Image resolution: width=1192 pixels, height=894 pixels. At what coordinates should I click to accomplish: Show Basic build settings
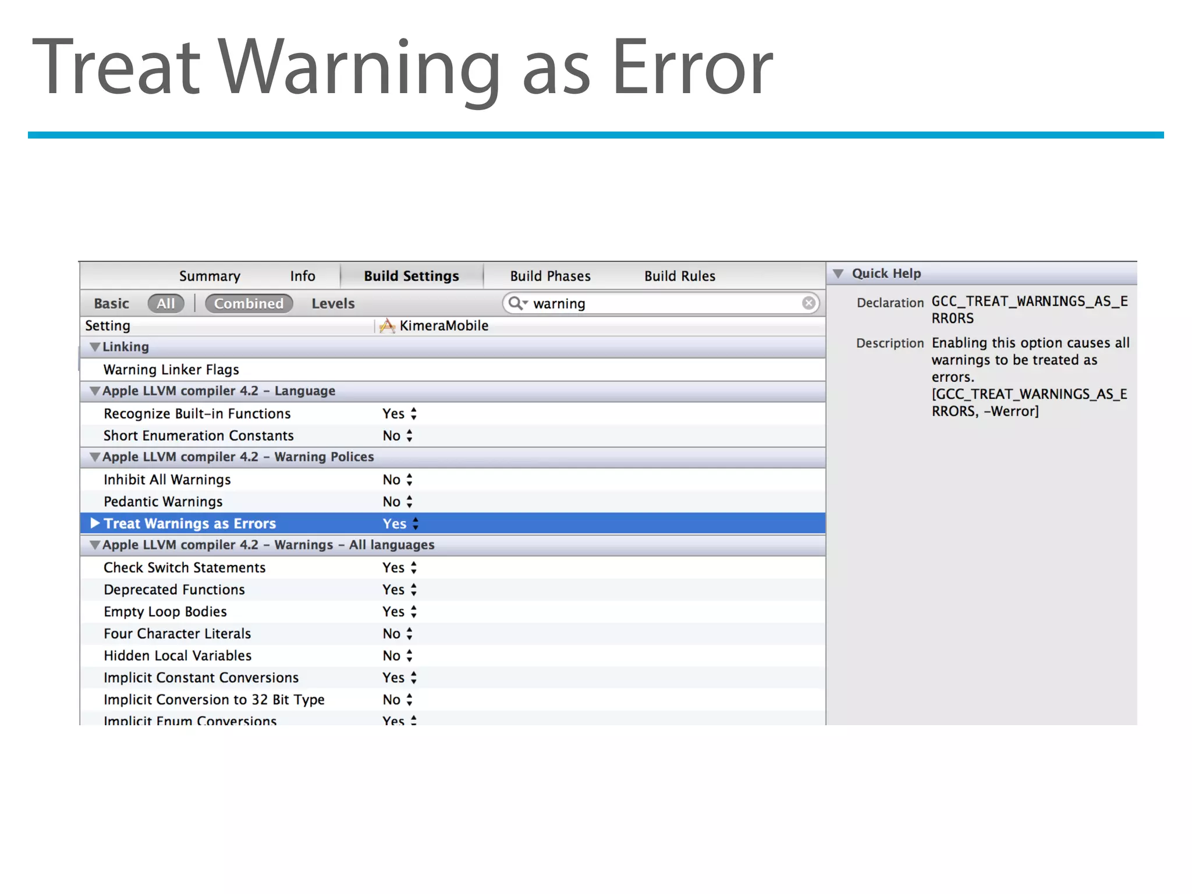[111, 303]
